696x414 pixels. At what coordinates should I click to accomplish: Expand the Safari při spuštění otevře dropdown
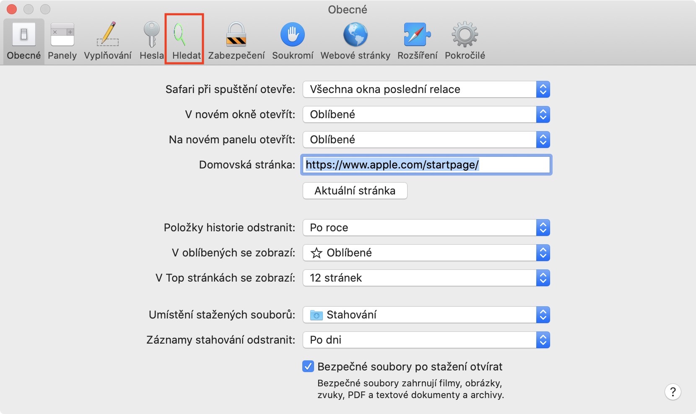(x=426, y=89)
